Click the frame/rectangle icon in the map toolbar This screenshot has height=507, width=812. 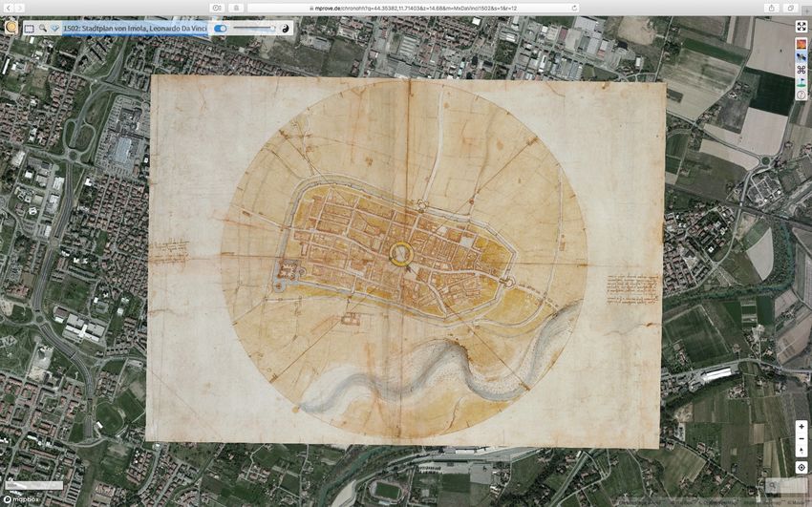coord(29,29)
